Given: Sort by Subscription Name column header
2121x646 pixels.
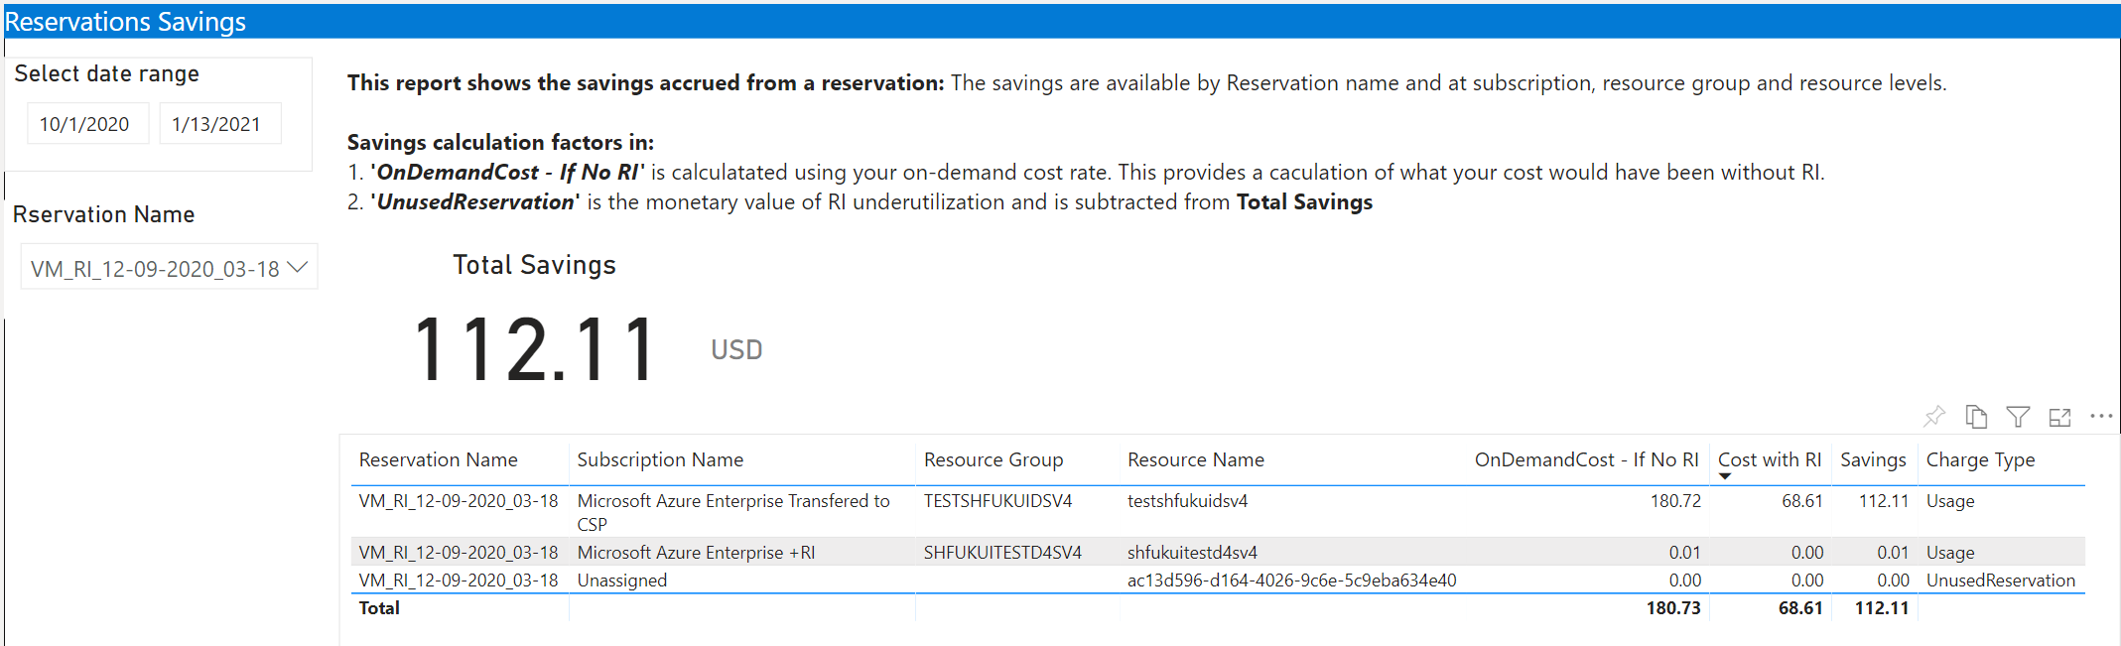Looking at the screenshot, I should coord(660,459).
